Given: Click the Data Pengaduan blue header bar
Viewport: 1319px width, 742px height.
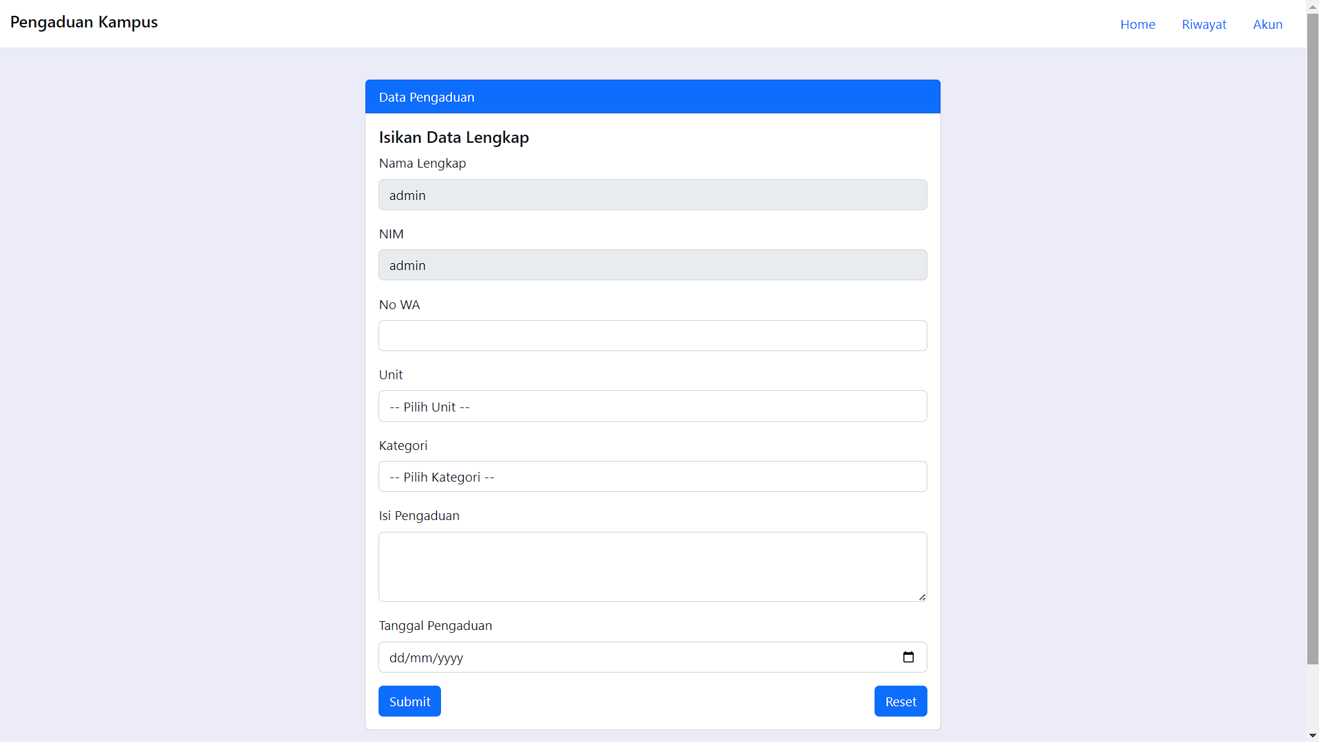Looking at the screenshot, I should coord(652,96).
